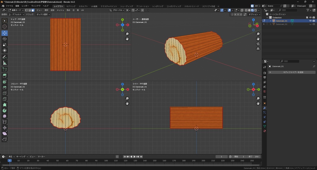Switch to the Modeling workspace tab

point(71,6)
